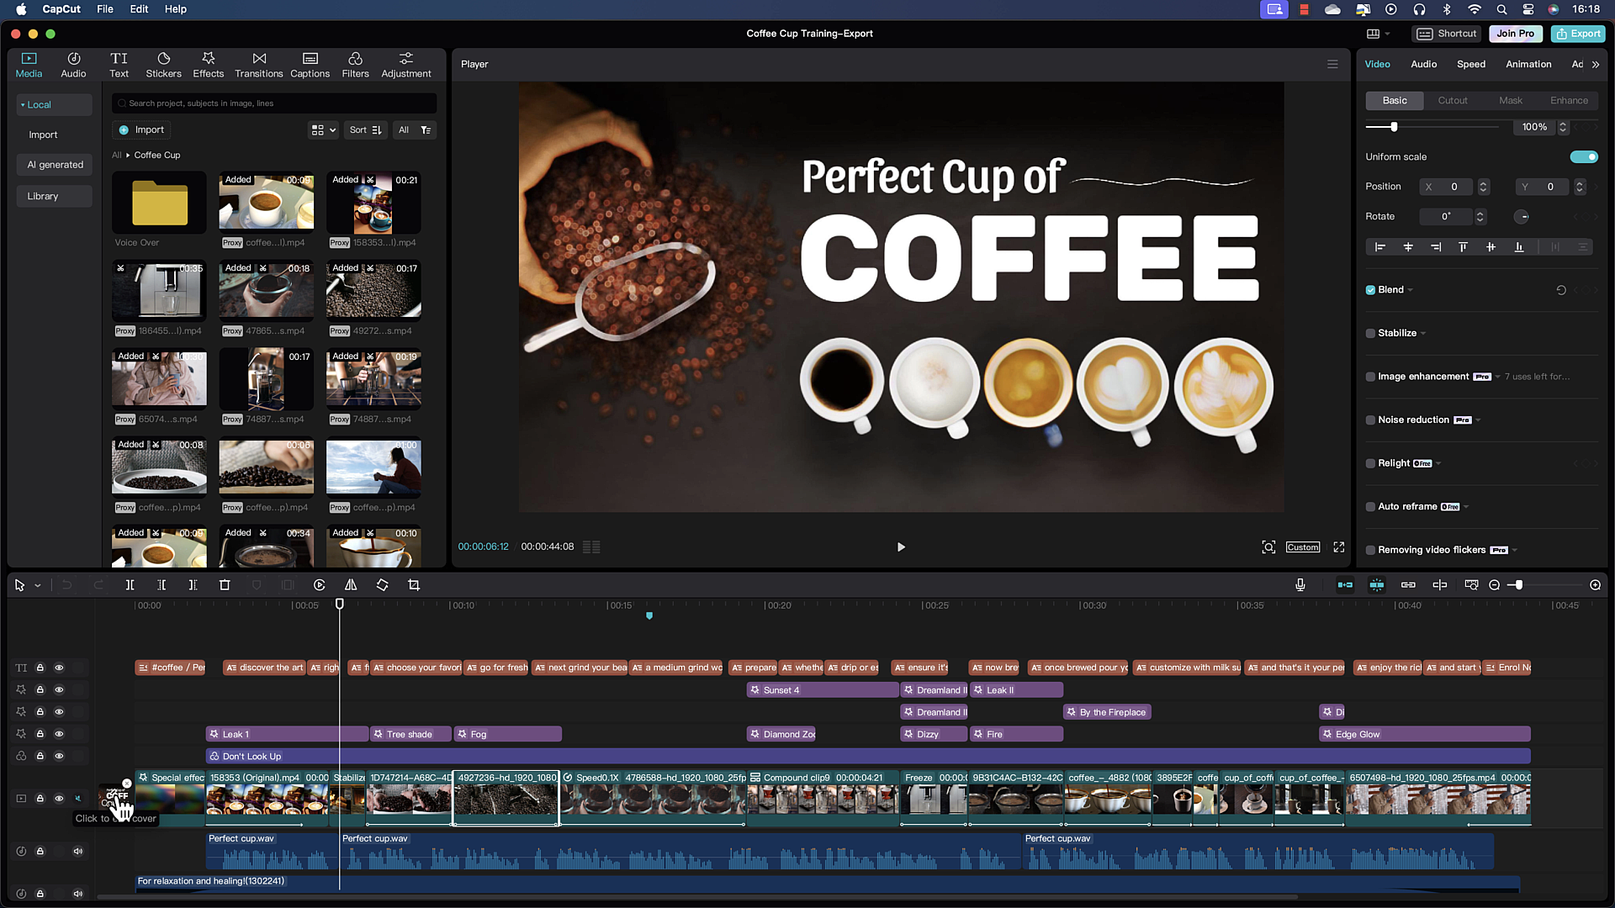Expand the Stabilize options arrow
1615x908 pixels.
pyautogui.click(x=1423, y=334)
